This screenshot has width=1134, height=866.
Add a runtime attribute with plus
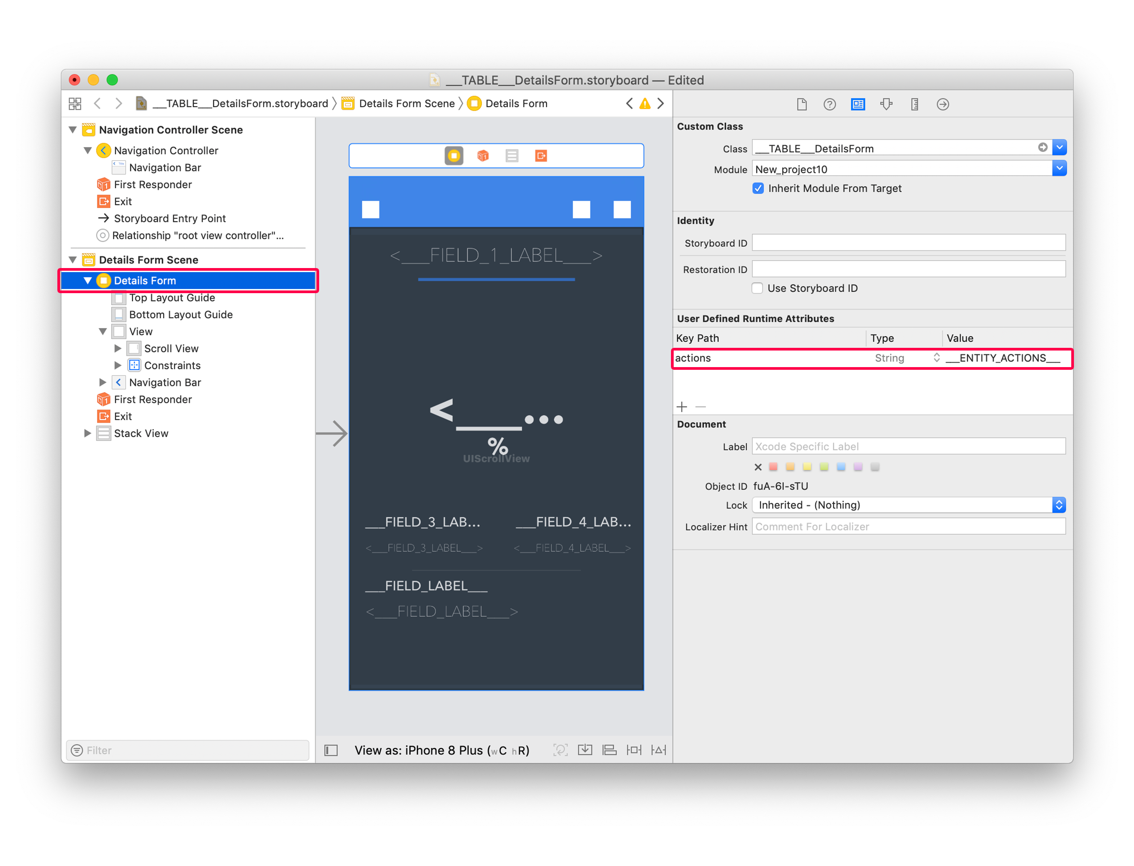[x=682, y=407]
